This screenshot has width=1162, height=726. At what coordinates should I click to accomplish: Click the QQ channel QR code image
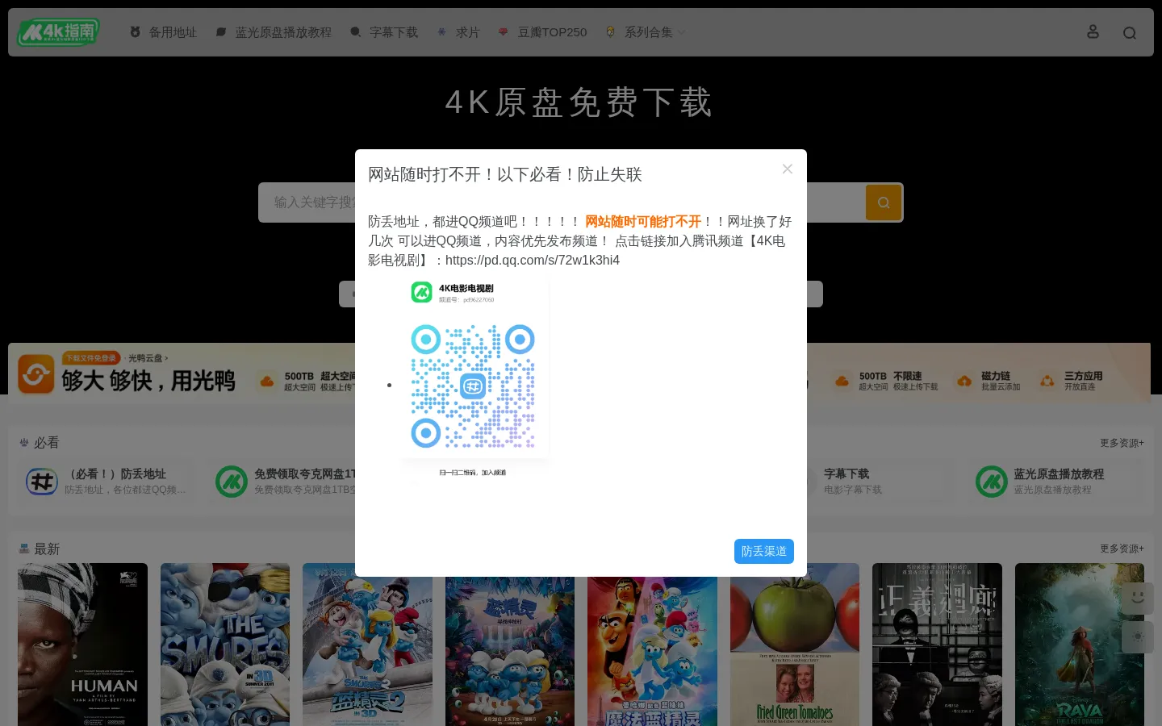473,387
